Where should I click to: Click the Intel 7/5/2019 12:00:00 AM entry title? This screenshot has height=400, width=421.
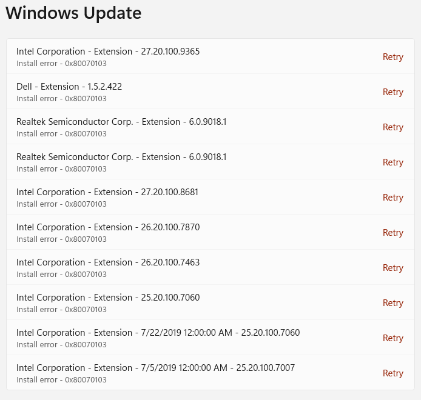[x=155, y=367]
